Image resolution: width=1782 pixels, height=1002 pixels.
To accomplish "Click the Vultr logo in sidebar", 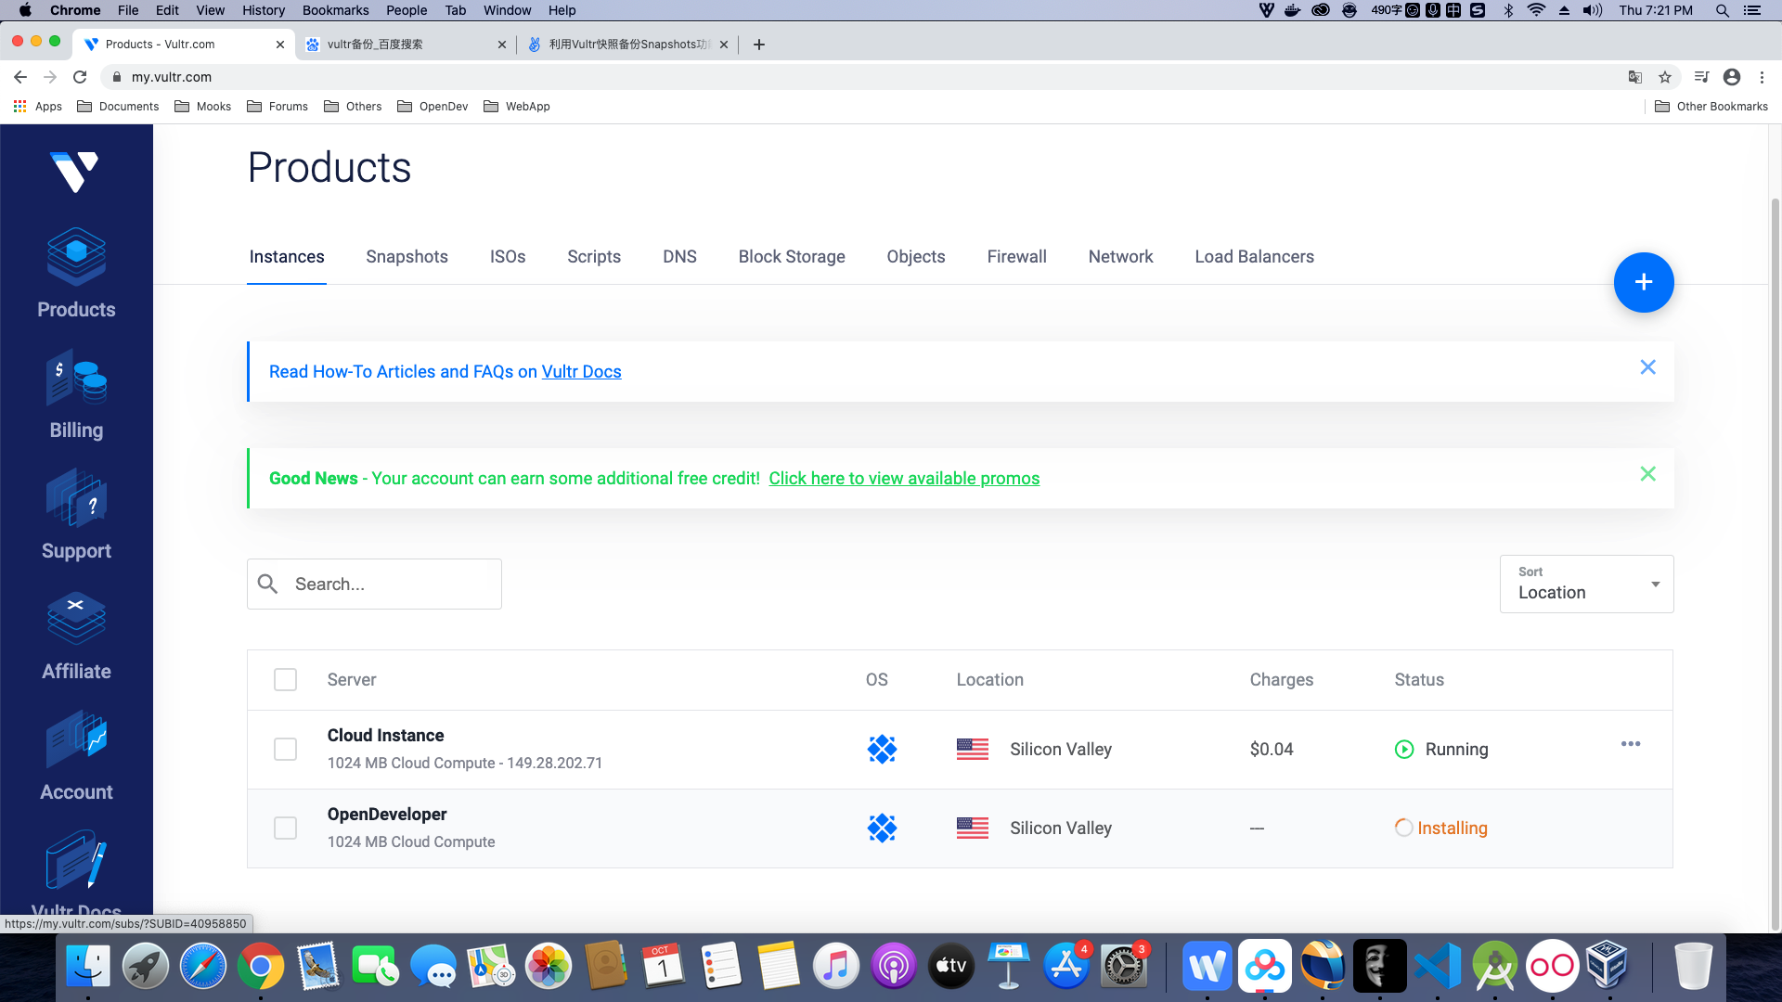I will coord(74,172).
